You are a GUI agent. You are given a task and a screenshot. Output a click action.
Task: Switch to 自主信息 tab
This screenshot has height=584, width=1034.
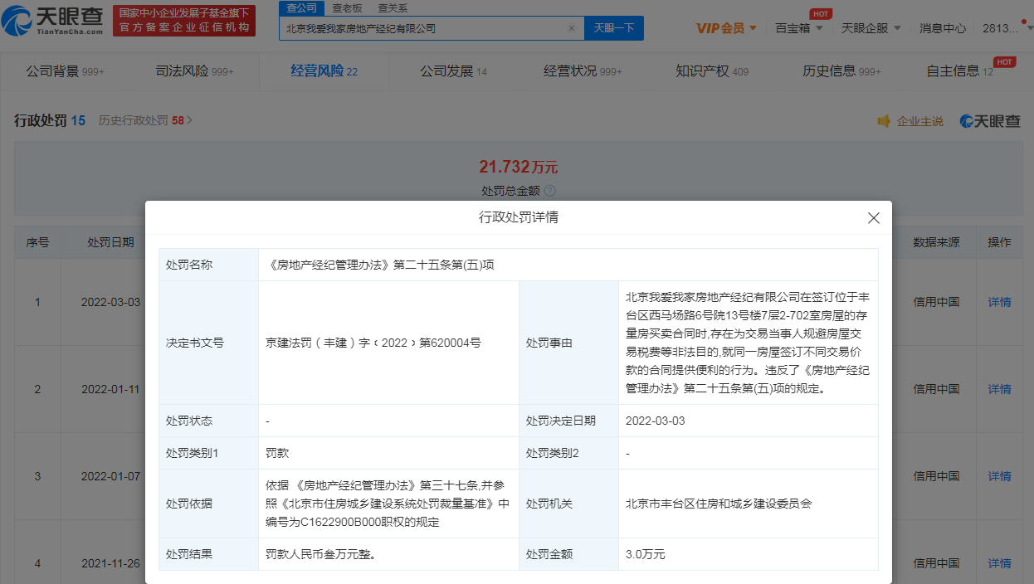click(959, 71)
